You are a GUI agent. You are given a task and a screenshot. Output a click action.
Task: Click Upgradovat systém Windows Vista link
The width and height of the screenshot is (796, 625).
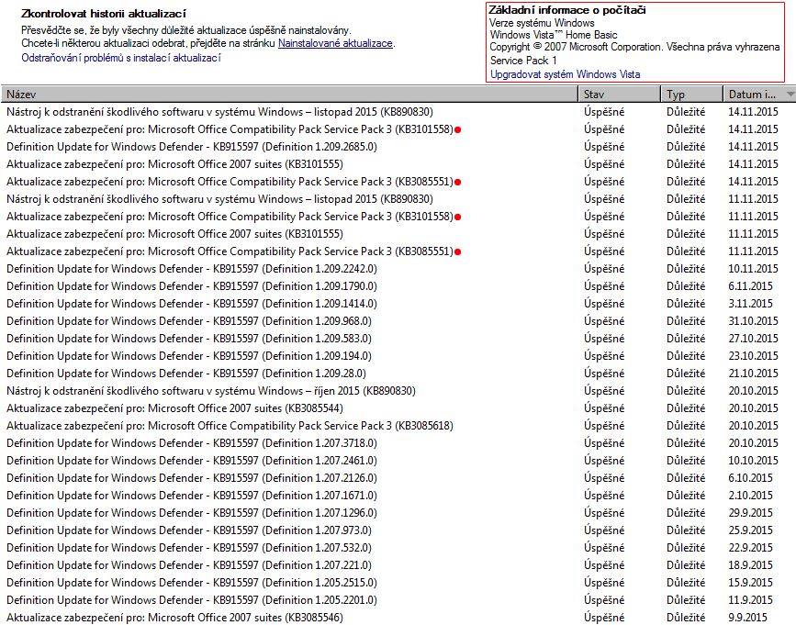tap(565, 74)
